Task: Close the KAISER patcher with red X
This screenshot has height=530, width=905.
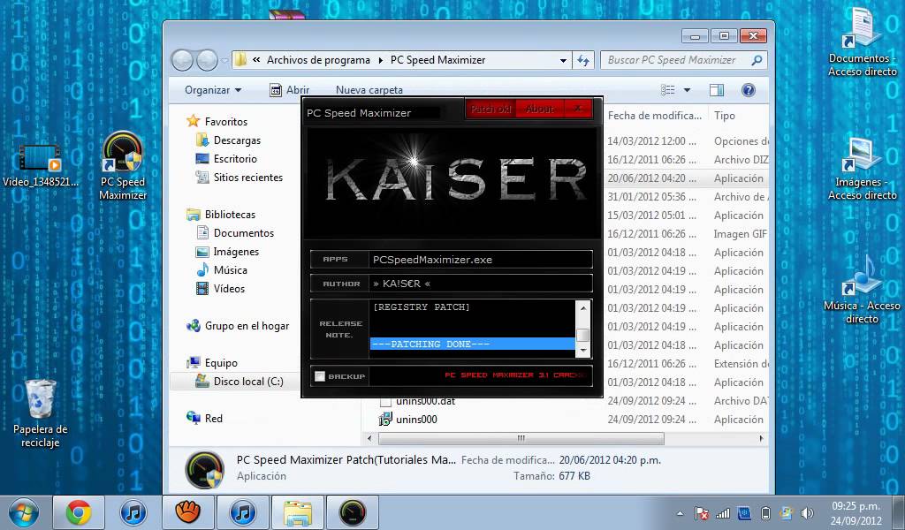Action: 578,109
